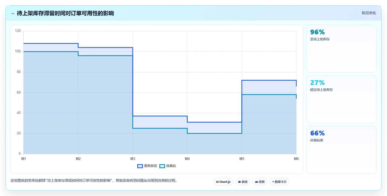
Task: Click the 40 y-axis tick label
Action: pyautogui.click(x=19, y=113)
